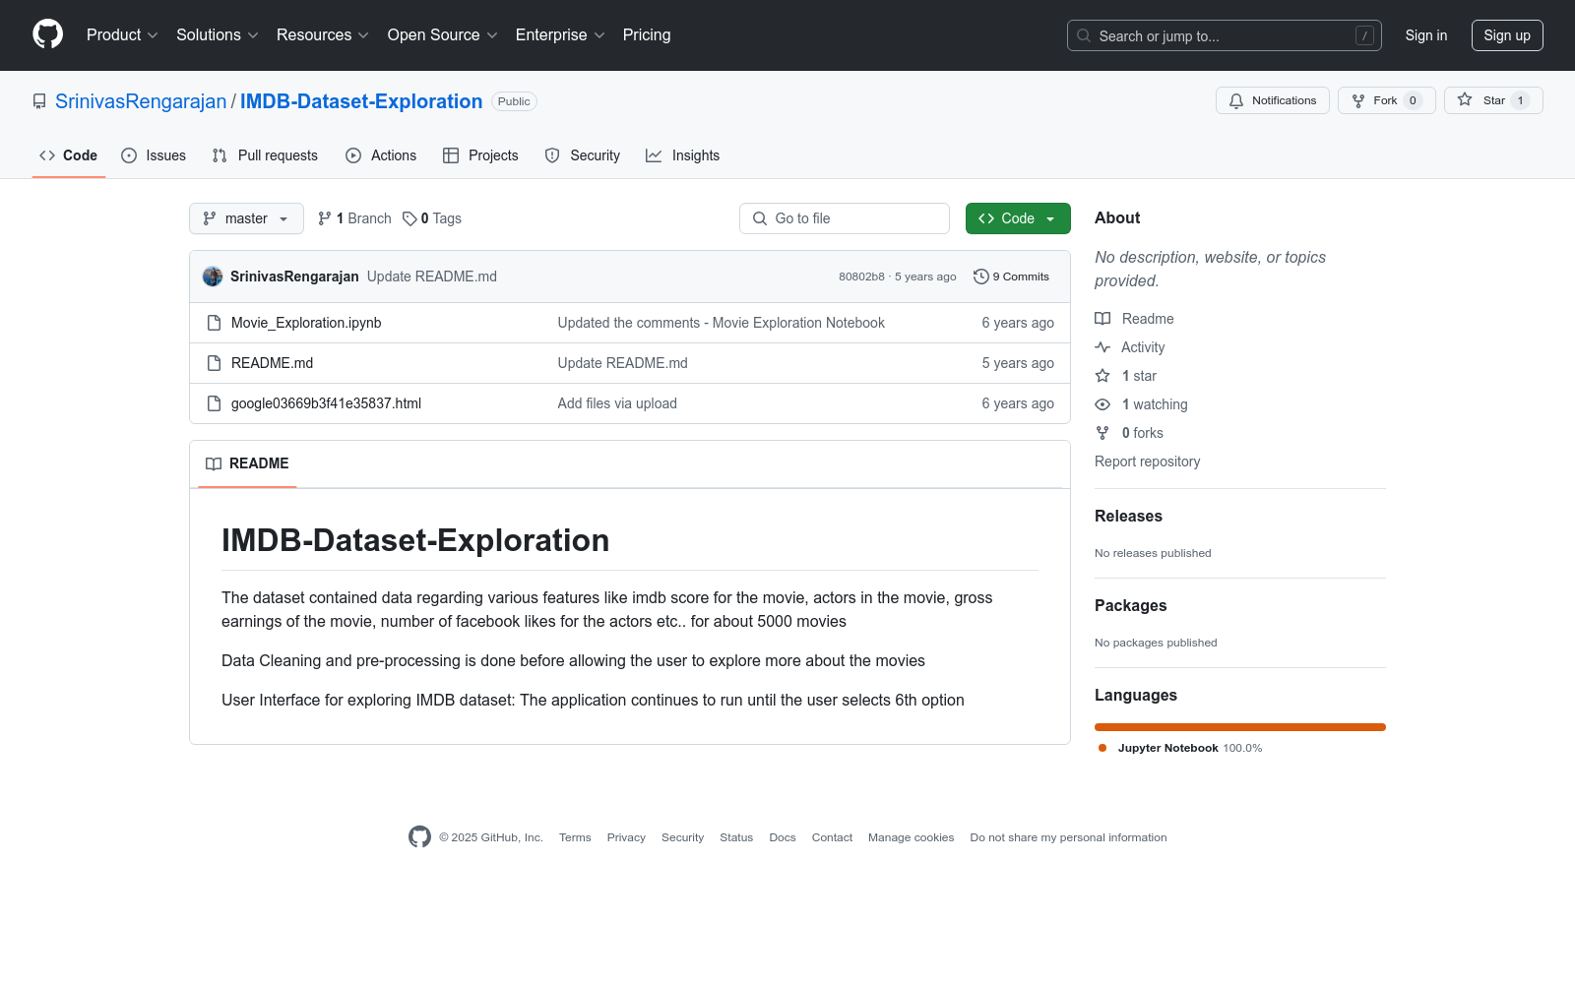The image size is (1575, 984).
Task: Select the README tab in the file viewer
Action: pyautogui.click(x=247, y=463)
